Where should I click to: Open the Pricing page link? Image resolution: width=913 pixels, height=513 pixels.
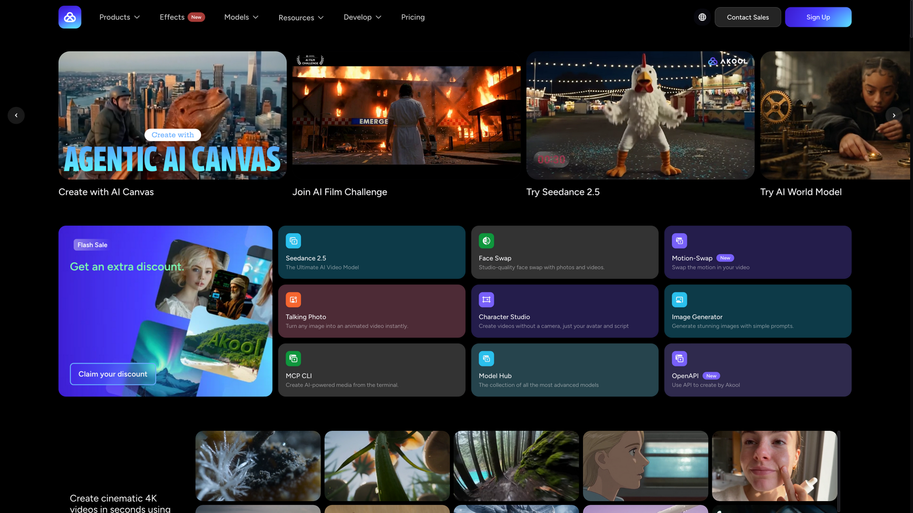(413, 17)
